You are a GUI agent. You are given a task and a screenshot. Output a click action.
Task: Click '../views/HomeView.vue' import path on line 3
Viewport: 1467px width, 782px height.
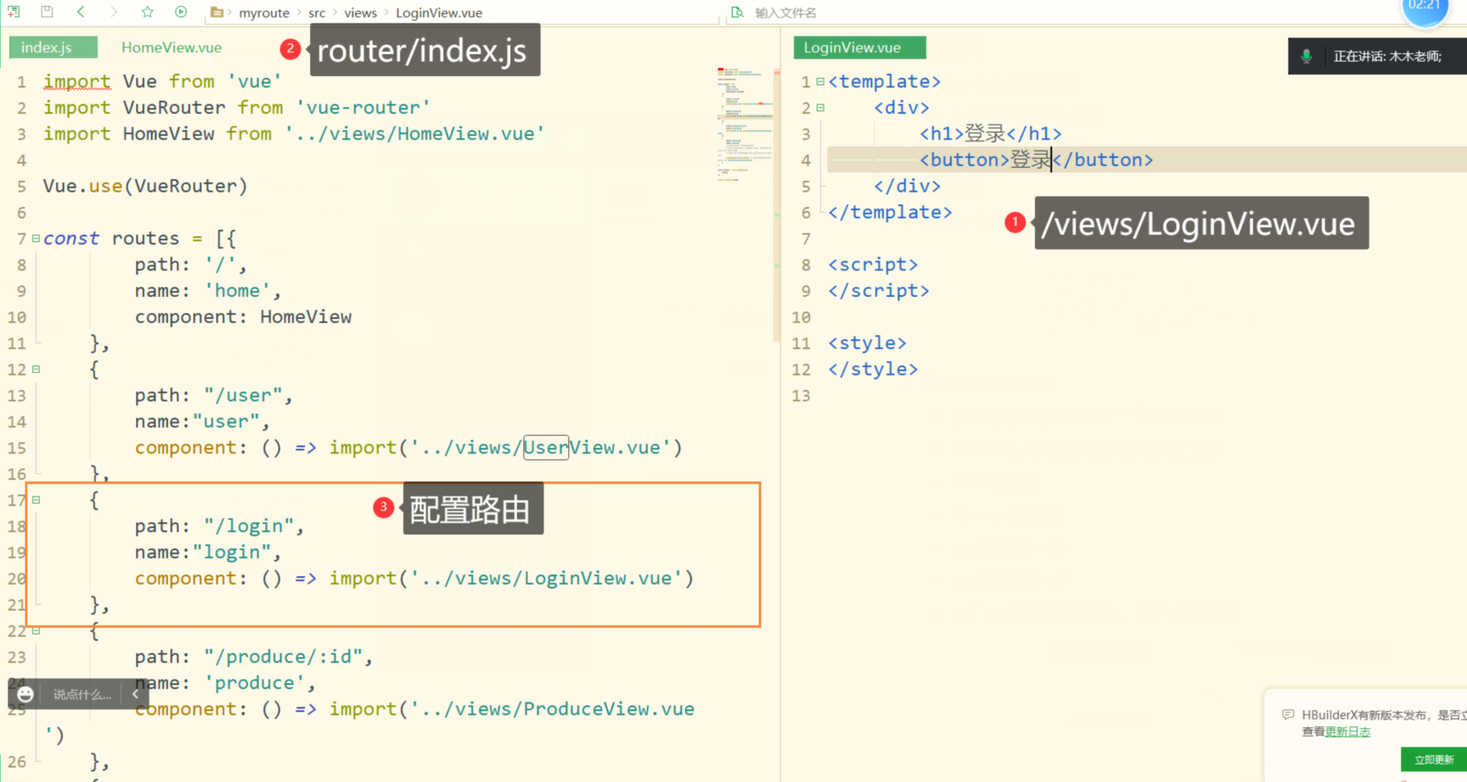click(x=414, y=134)
